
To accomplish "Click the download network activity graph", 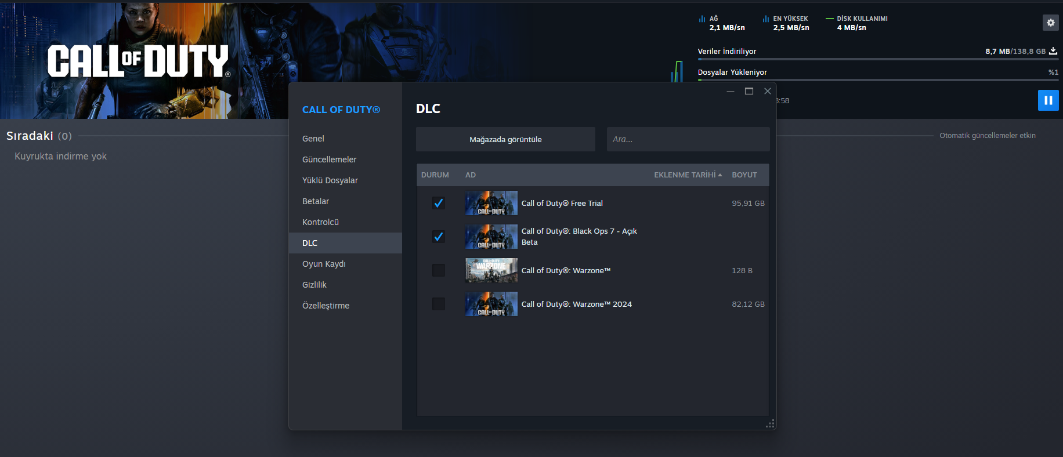I will click(677, 71).
